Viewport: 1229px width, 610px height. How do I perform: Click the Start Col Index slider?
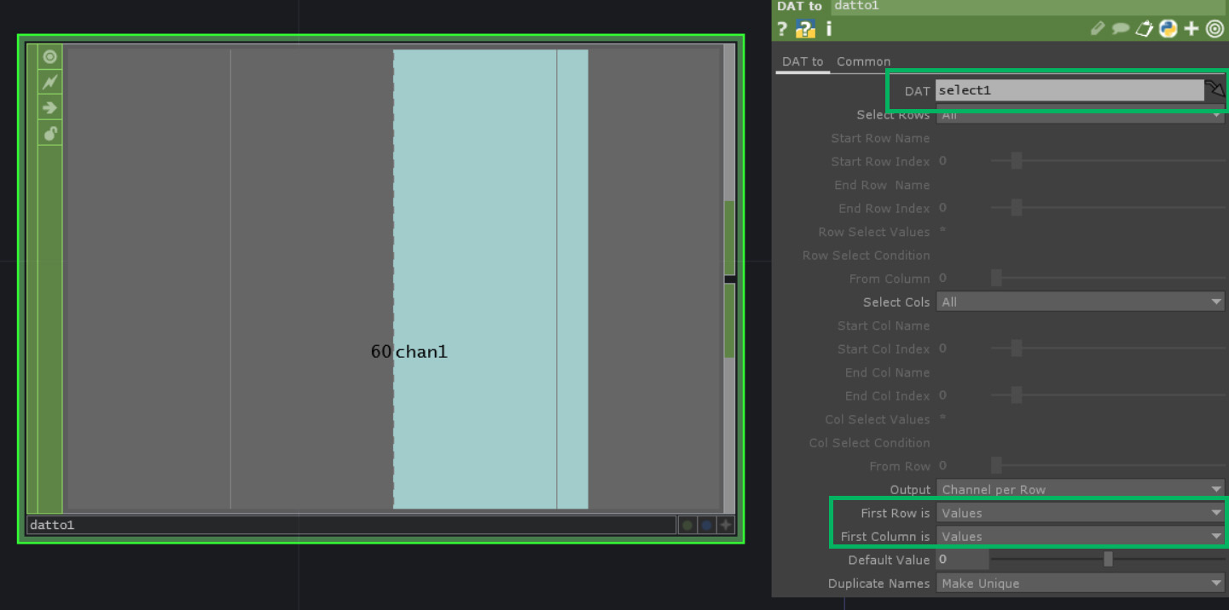(x=1107, y=348)
